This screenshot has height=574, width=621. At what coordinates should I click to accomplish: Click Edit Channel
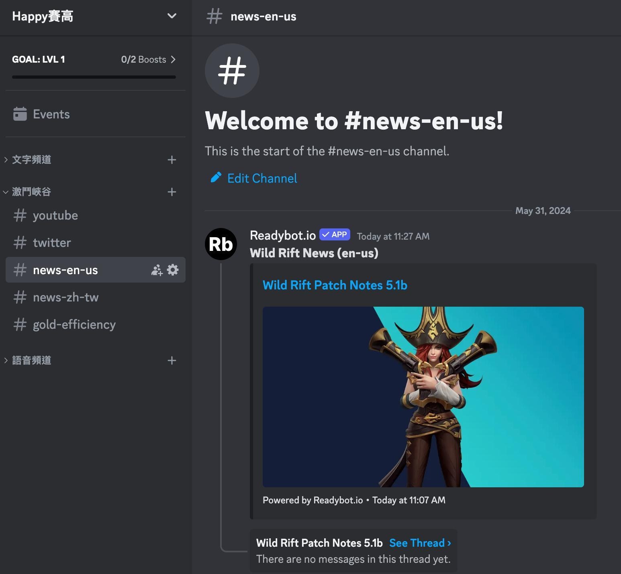(262, 178)
